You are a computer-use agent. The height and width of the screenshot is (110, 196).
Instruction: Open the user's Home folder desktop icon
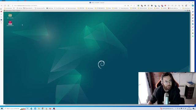point(10,16)
